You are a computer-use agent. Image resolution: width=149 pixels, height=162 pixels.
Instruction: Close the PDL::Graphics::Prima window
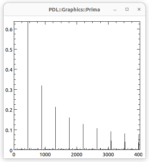click(139, 9)
